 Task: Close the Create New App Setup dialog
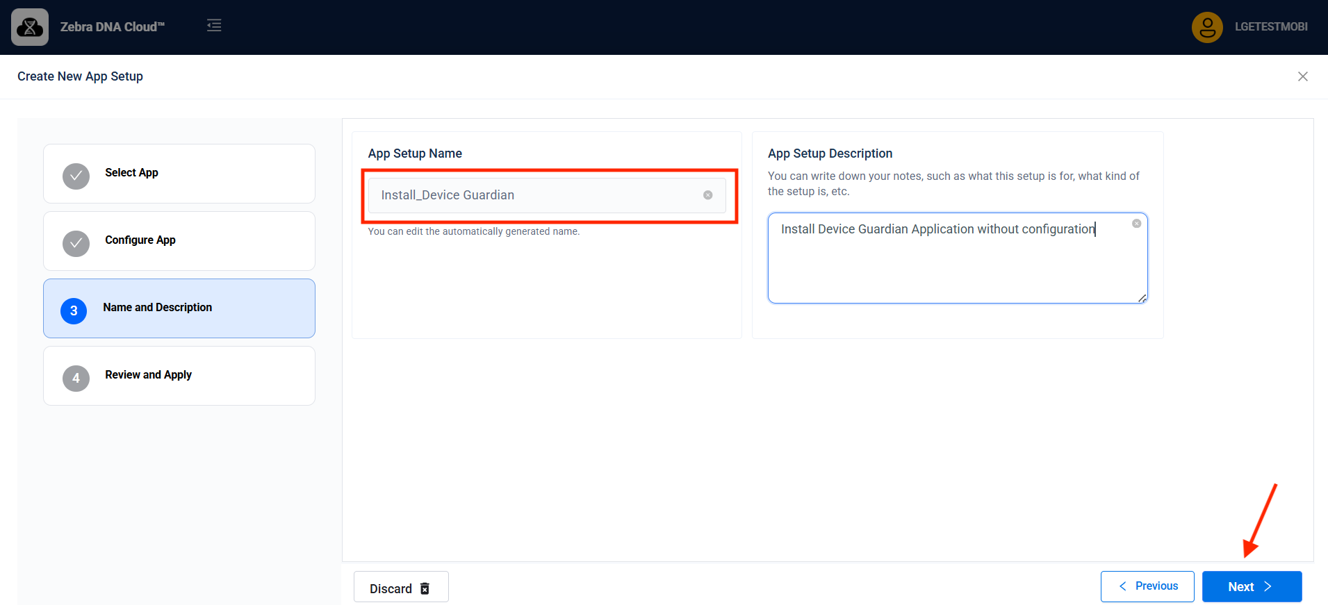click(x=1302, y=76)
